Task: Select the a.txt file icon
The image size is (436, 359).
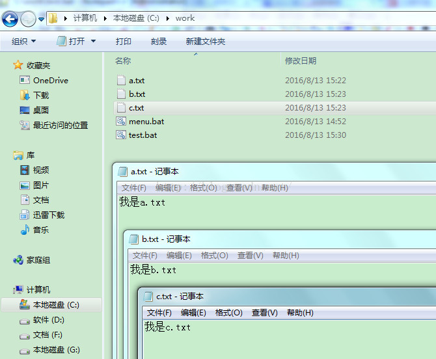Action: click(x=121, y=80)
